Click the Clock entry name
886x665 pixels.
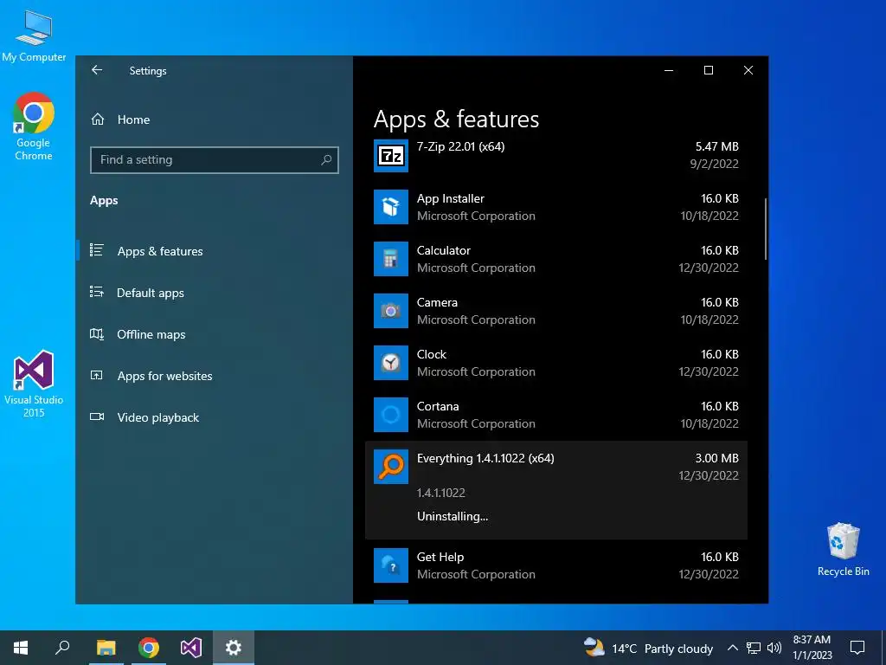pyautogui.click(x=432, y=354)
